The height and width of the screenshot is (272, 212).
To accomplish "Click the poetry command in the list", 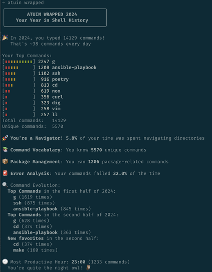I will point(60,79).
